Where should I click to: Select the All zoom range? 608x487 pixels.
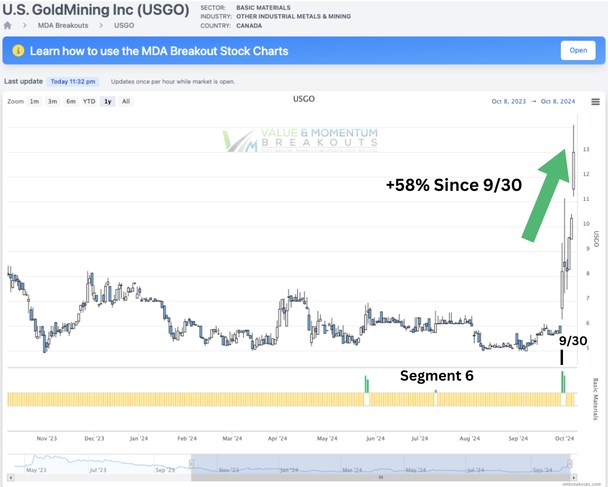pyautogui.click(x=126, y=101)
